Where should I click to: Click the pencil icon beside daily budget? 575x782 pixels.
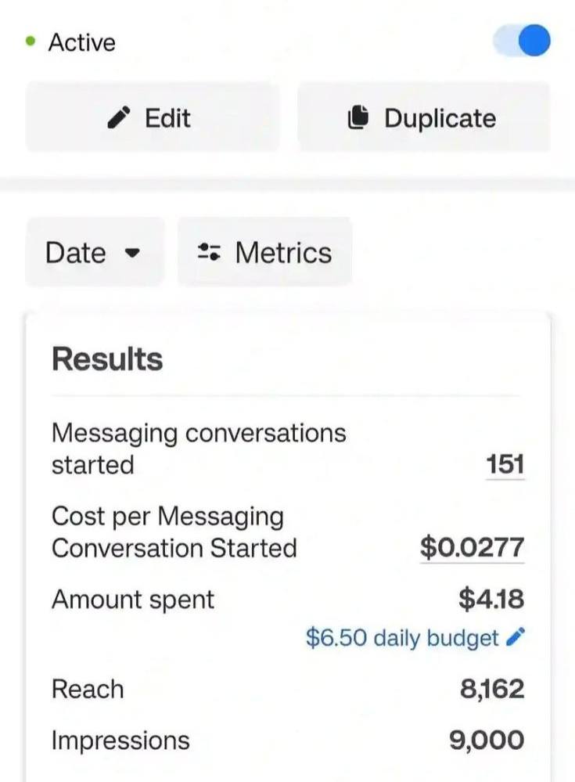516,638
